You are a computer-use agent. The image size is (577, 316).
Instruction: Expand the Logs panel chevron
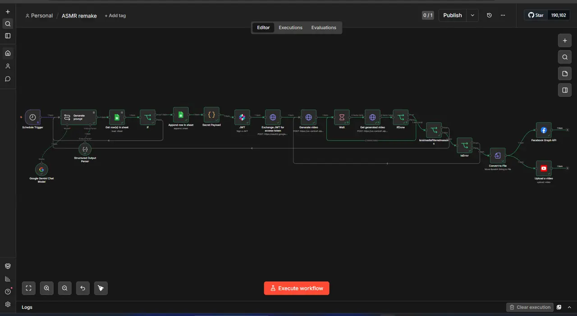pos(569,307)
